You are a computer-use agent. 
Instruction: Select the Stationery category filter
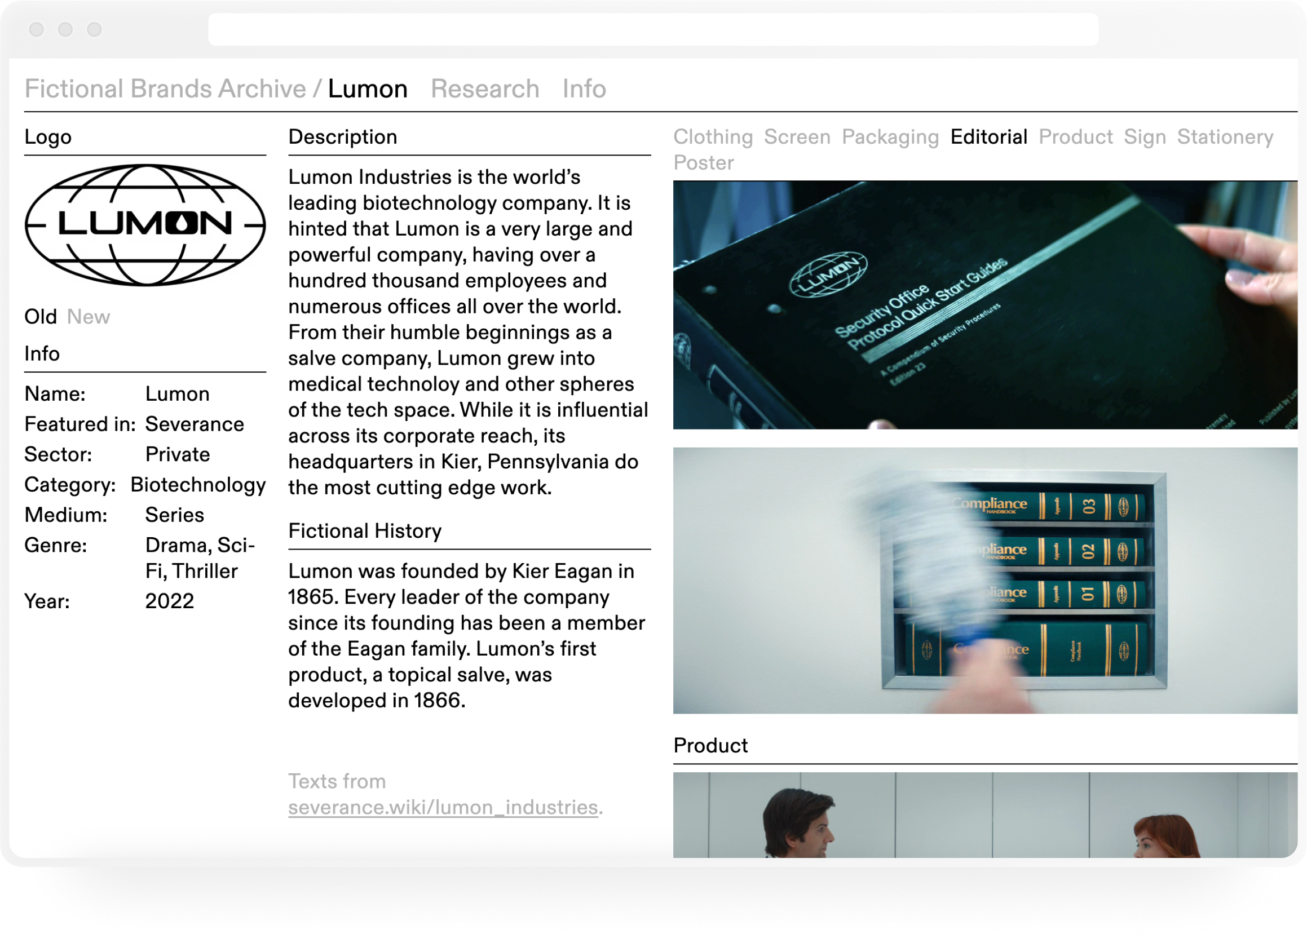[x=1225, y=136]
